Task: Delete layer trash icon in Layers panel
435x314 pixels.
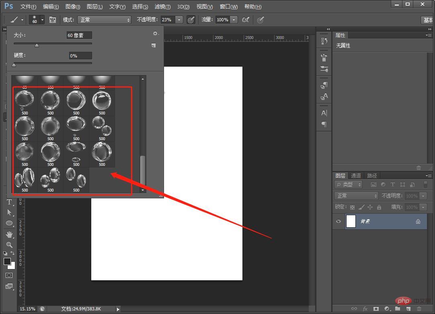Action: coord(419,308)
